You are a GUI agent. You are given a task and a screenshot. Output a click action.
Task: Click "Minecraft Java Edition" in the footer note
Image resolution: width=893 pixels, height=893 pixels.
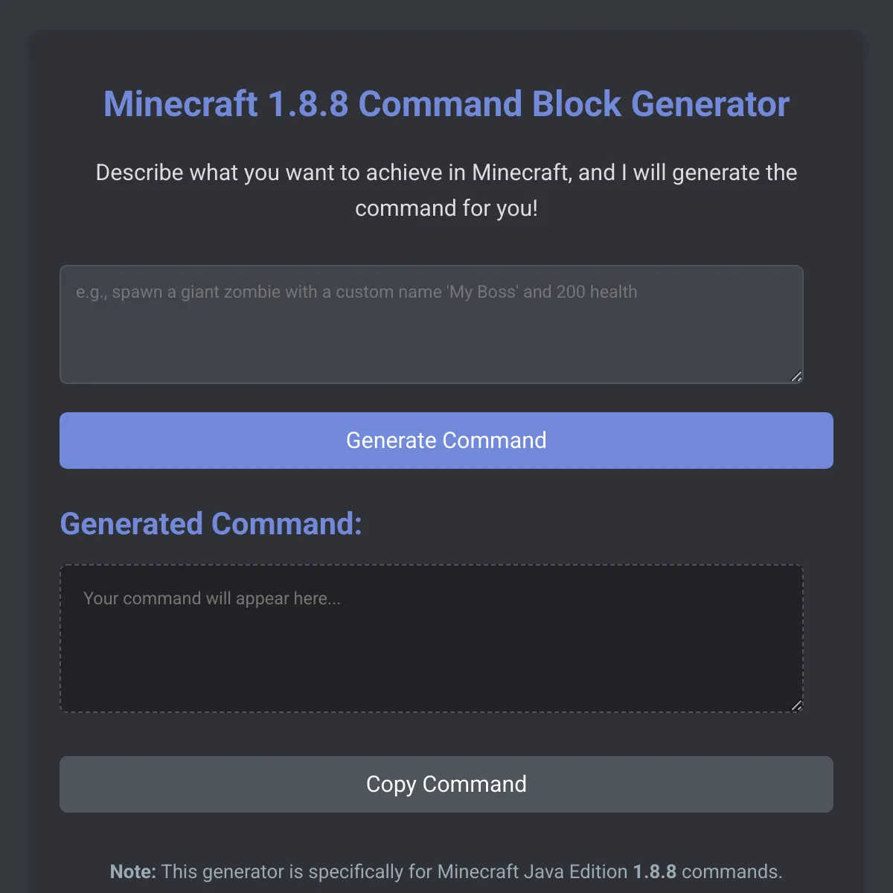click(532, 871)
